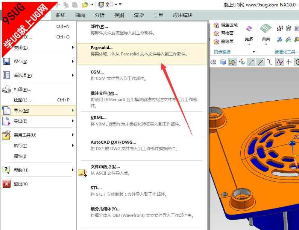Viewport: 299px width, 230px height.
Task: Click the purple refresh icon above 更多
Action: pos(249,29)
